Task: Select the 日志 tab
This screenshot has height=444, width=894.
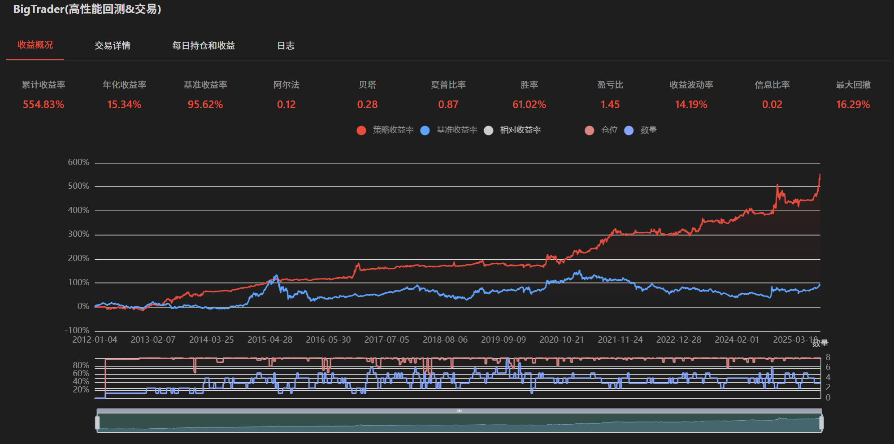Action: click(286, 46)
